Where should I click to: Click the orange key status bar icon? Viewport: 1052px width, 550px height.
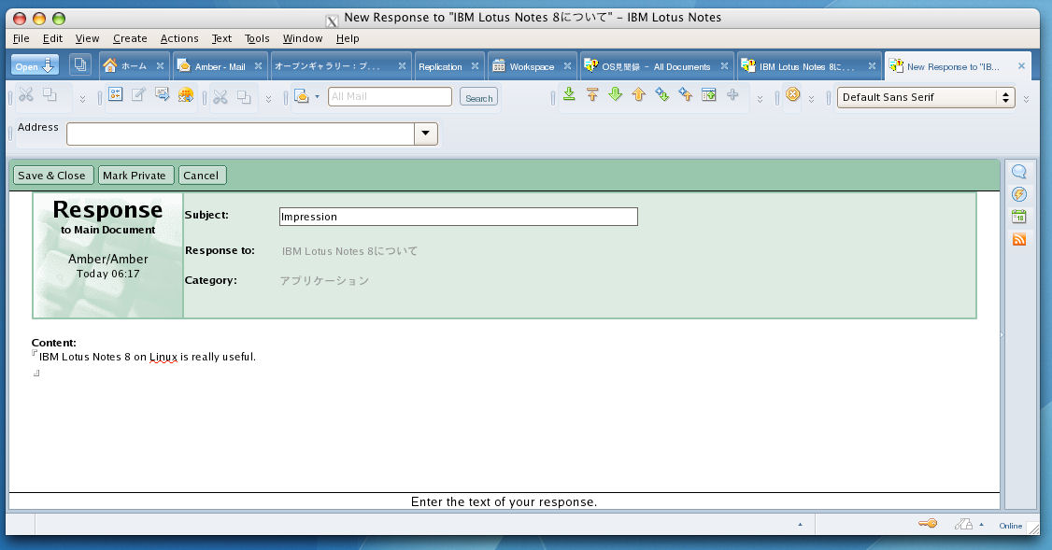click(928, 523)
